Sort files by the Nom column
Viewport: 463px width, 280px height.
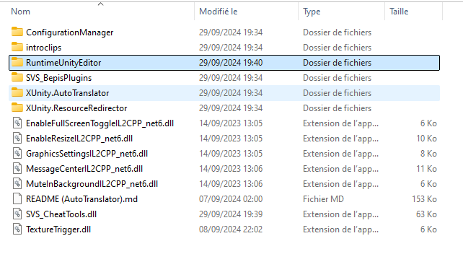[x=21, y=12]
